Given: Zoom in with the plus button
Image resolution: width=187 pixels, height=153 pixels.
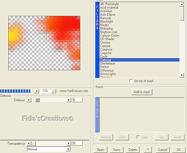Looking at the screenshot, I should (37, 91).
